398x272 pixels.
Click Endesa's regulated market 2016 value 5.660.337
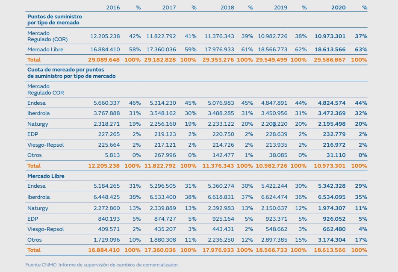tap(106, 103)
